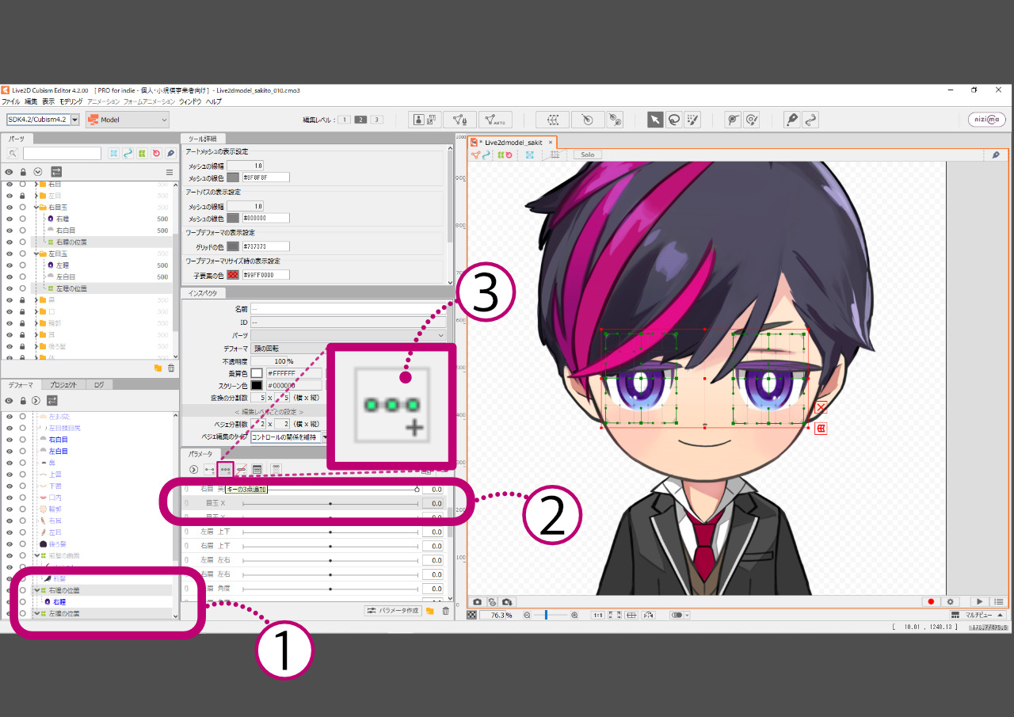Delete parameter with the trash icon
Image resolution: width=1014 pixels, height=717 pixels.
pyautogui.click(x=445, y=611)
